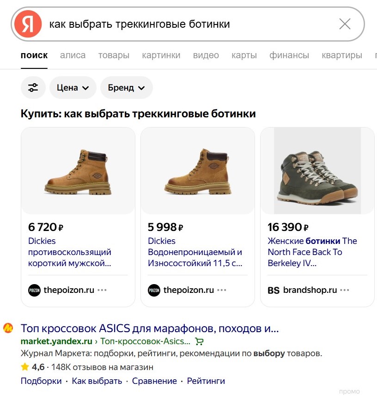Click the Yandex Market flame icon
This screenshot has width=377, height=413.
pos(8,328)
